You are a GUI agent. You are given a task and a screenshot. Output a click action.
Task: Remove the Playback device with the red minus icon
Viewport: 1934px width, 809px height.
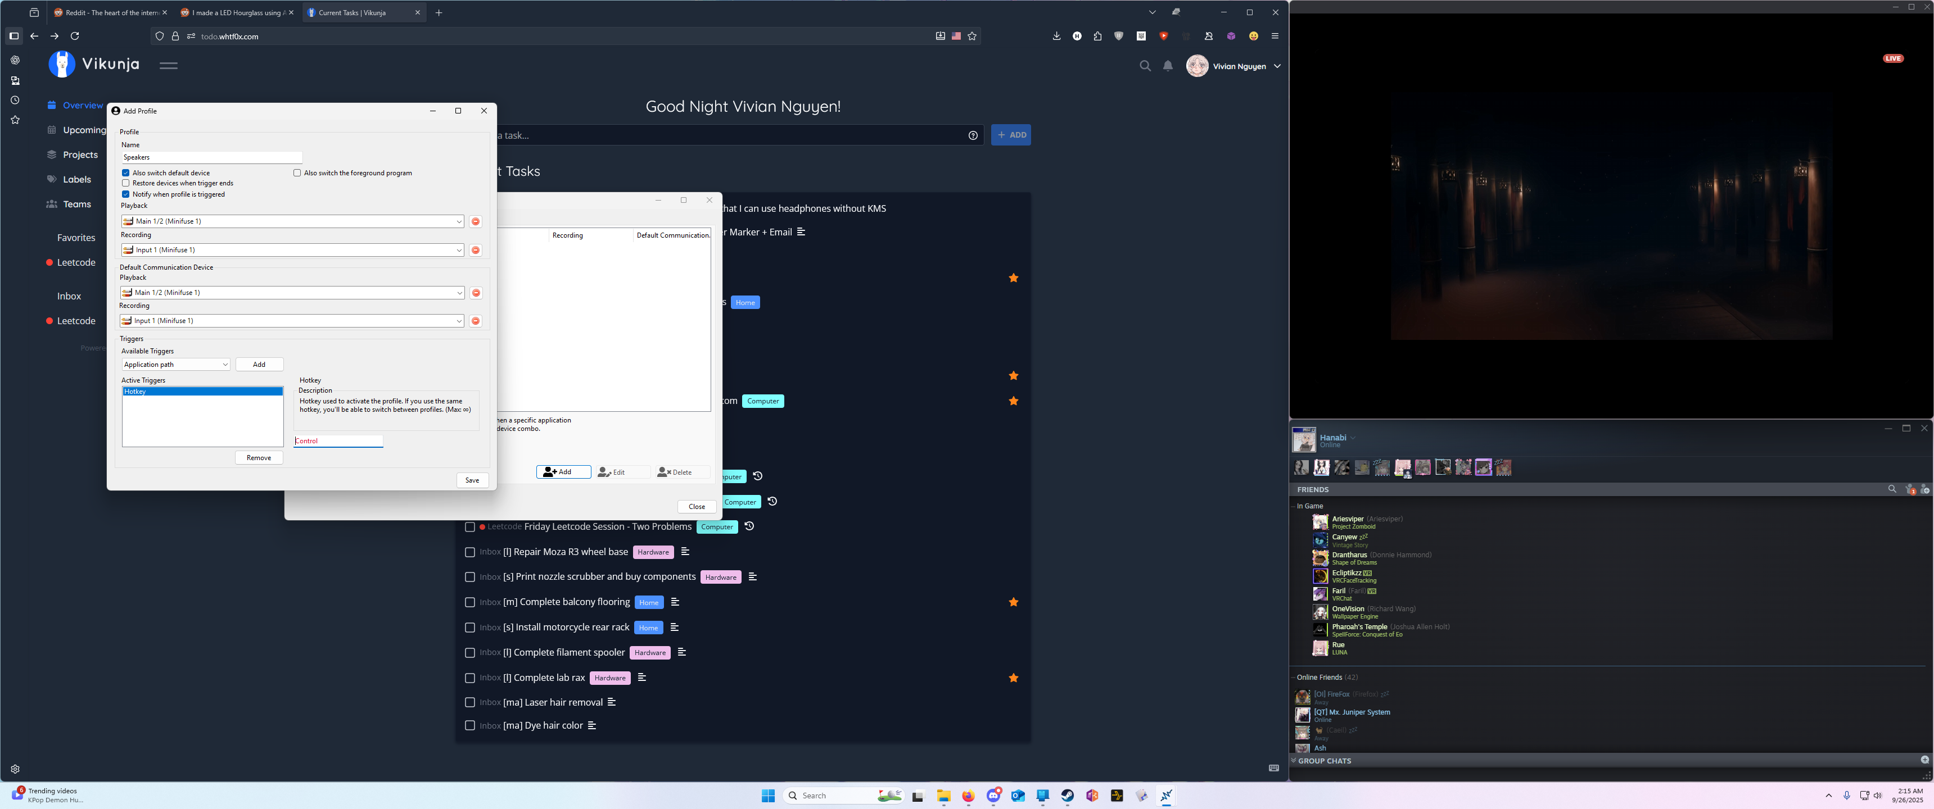point(475,221)
